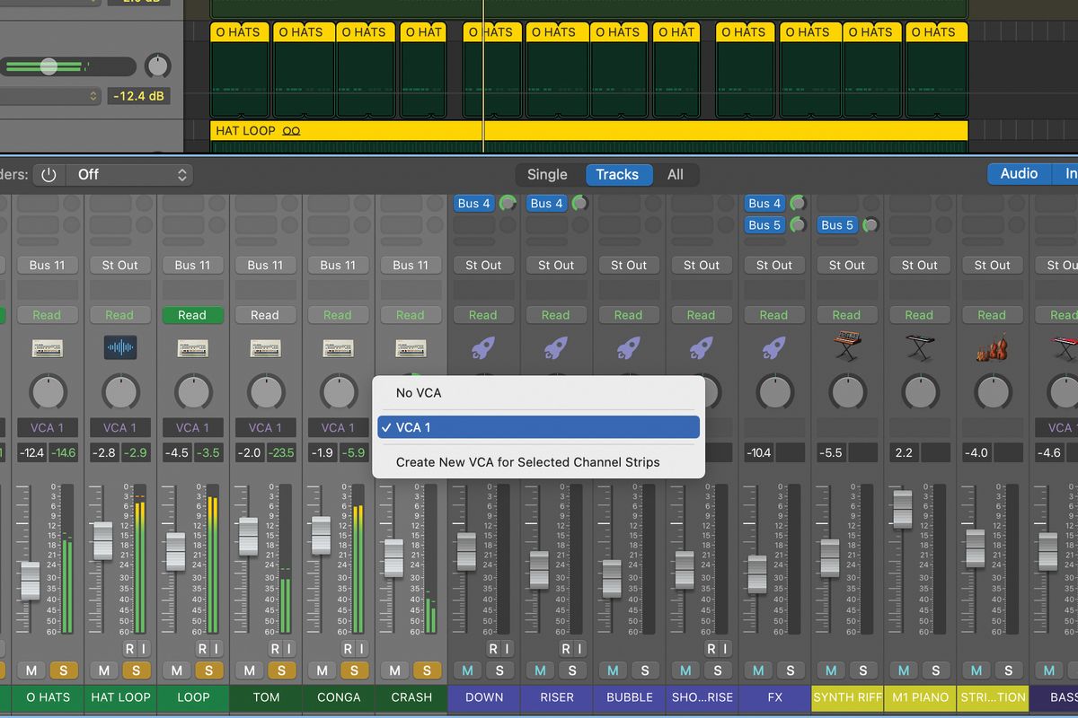This screenshot has width=1078, height=718.
Task: Click the LOOP channel drum machine icon
Action: (x=192, y=348)
